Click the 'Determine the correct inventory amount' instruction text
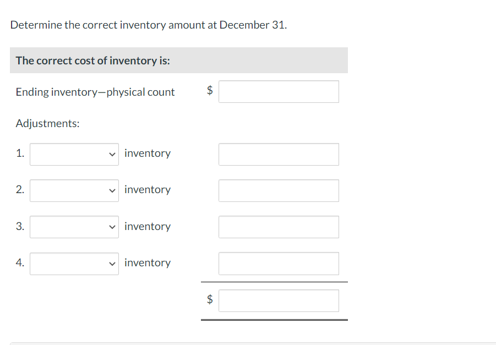This screenshot has height=345, width=496. click(149, 25)
